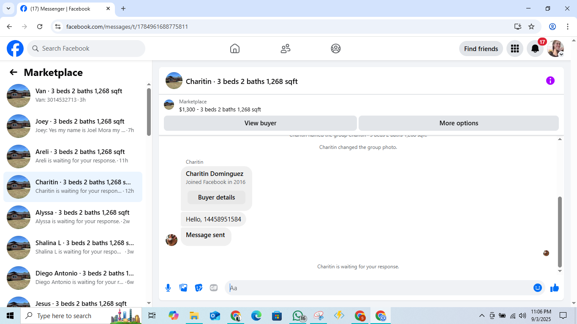Choose a sticker with the sticker icon

pyautogui.click(x=199, y=288)
